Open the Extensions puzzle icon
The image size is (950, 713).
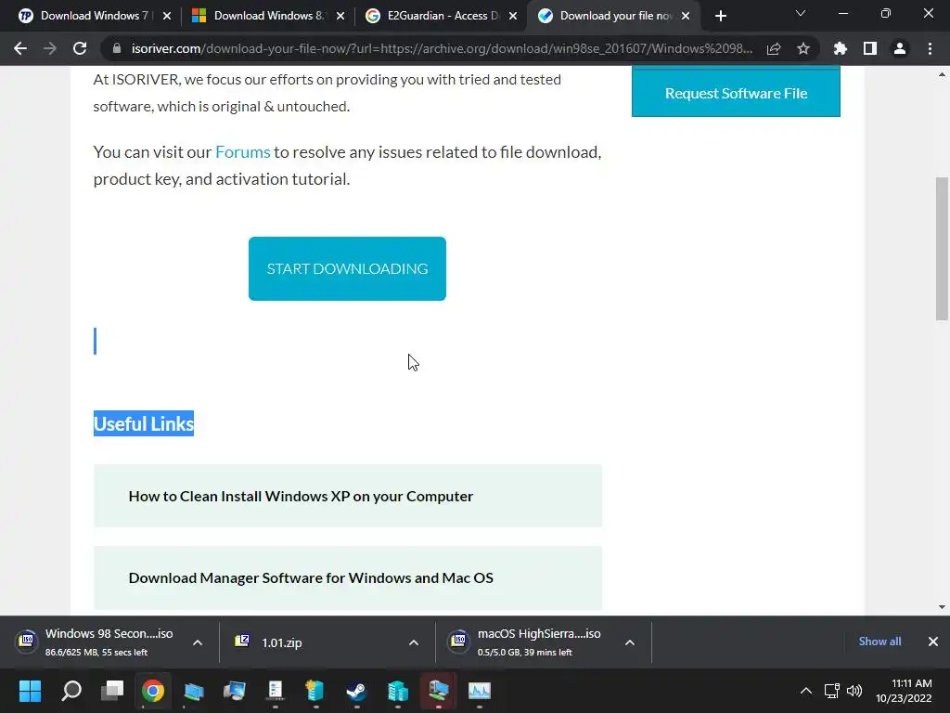[841, 48]
